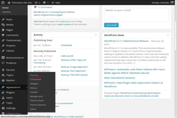Collapse the Activity widget with its arrow
The width and height of the screenshot is (177, 118).
pyautogui.click(x=96, y=35)
